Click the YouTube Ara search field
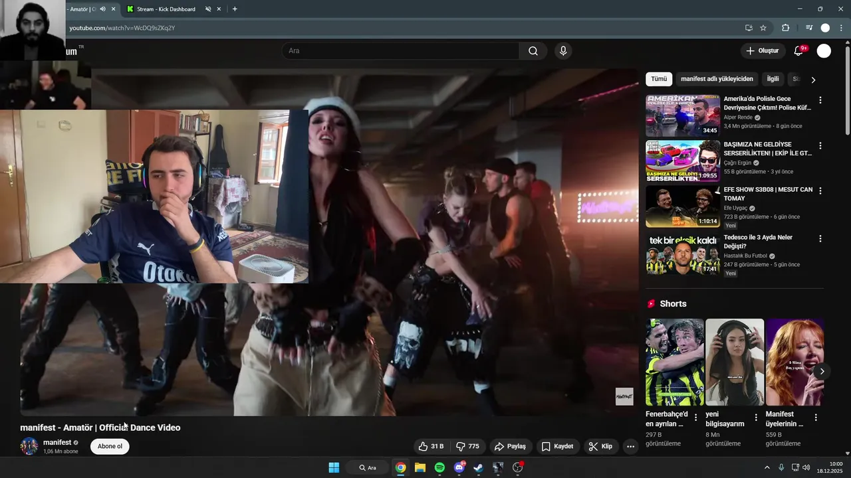 (x=401, y=50)
